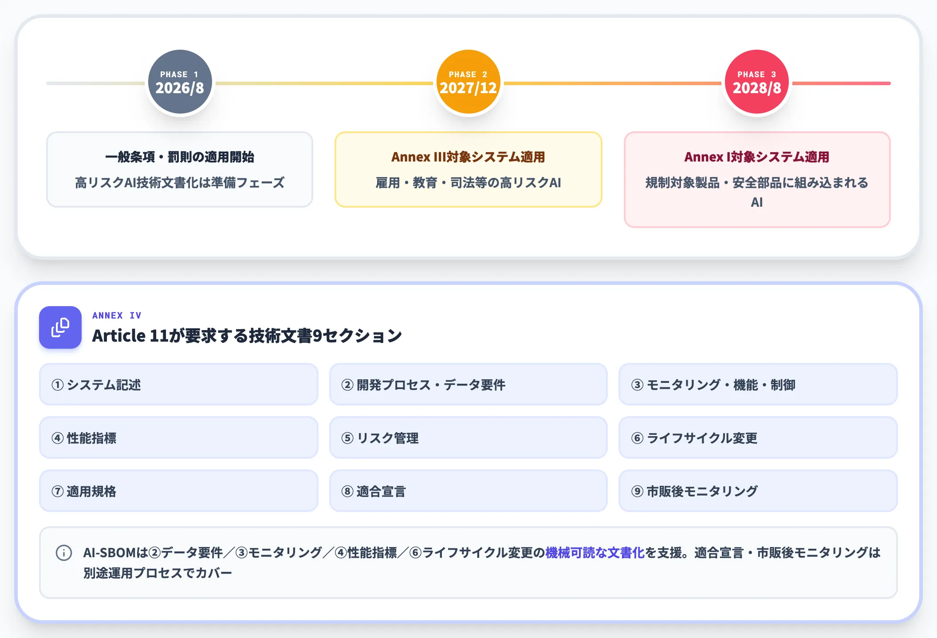
Task: Click the 規制対象製品・安全部品に組み込まれる text
Action: tap(757, 183)
